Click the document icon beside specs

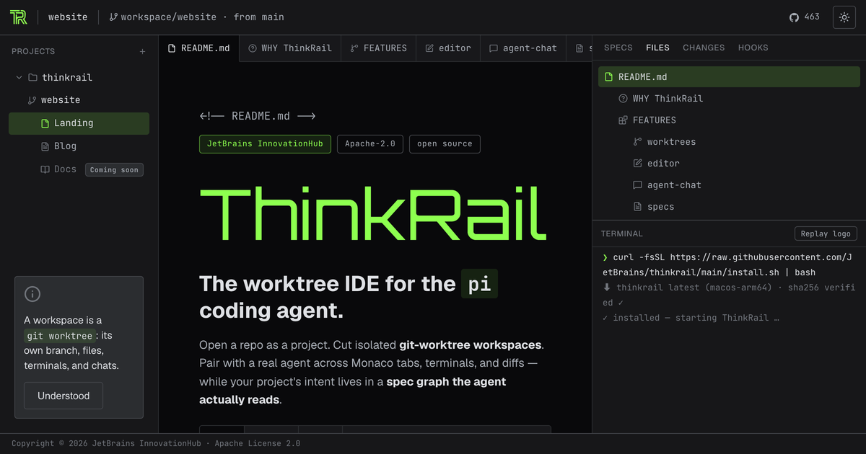[x=637, y=207]
